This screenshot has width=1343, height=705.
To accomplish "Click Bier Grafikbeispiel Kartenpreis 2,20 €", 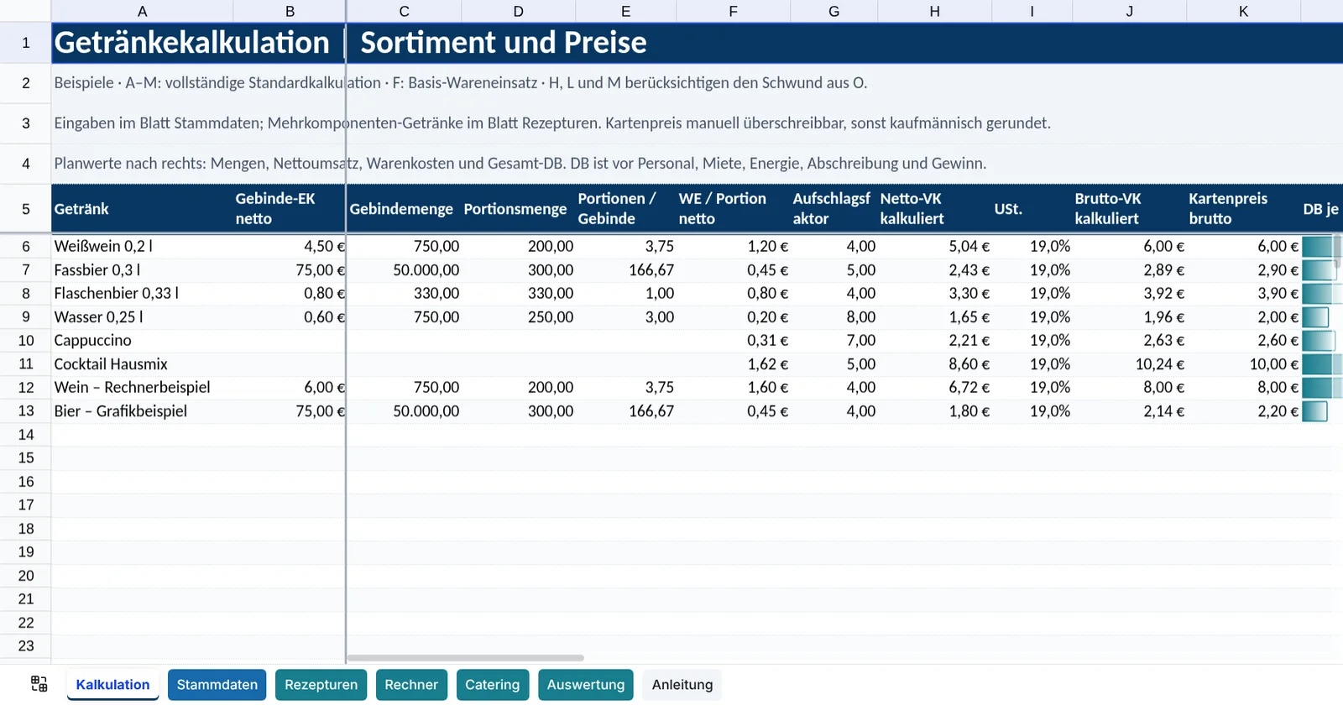I will pyautogui.click(x=1243, y=411).
